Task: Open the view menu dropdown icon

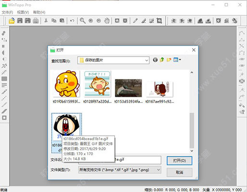Action: point(177,60)
